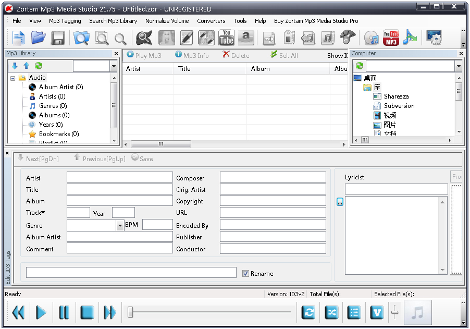Select Genres (0) in library tree
The height and width of the screenshot is (329, 470).
[53, 106]
